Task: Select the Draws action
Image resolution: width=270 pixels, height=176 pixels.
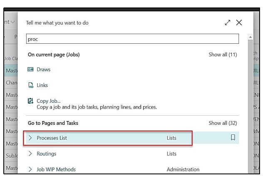Action: pyautogui.click(x=43, y=69)
